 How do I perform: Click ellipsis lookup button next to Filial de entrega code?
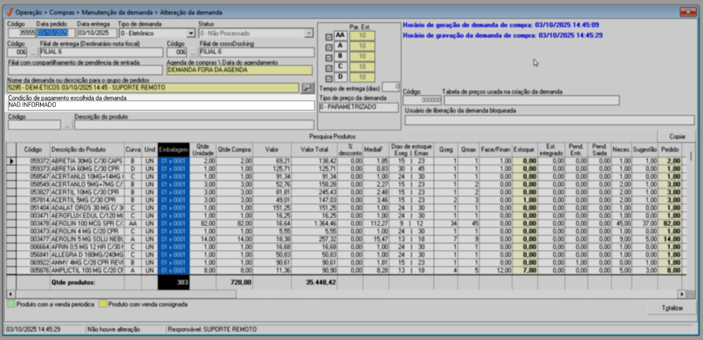[x=33, y=52]
